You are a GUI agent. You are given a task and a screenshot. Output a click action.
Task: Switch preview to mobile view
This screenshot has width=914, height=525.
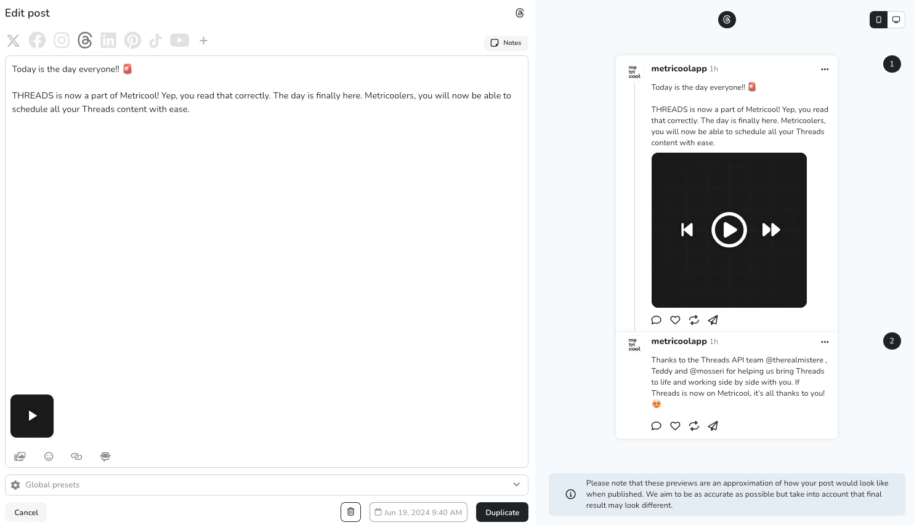pos(878,20)
